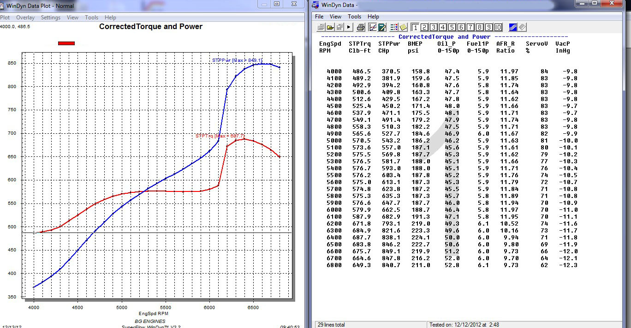Click the ServoV % column header
Image resolution: width=631 pixels, height=328 pixels.
point(537,47)
